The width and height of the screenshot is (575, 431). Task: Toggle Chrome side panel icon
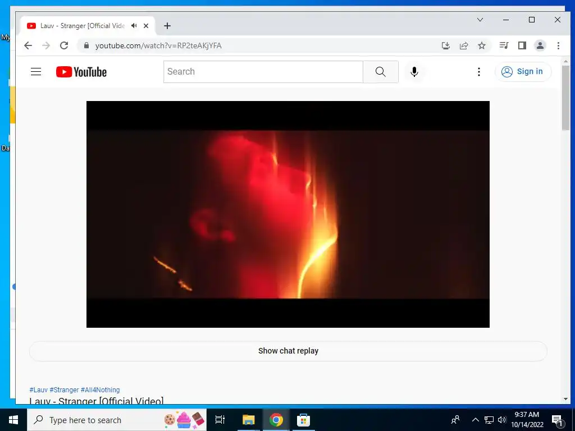[x=522, y=45]
